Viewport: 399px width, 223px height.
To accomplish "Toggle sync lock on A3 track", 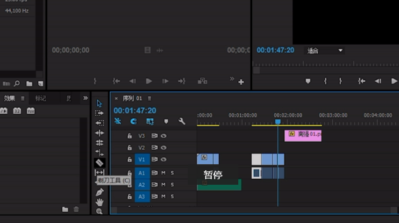I will pos(155,196).
